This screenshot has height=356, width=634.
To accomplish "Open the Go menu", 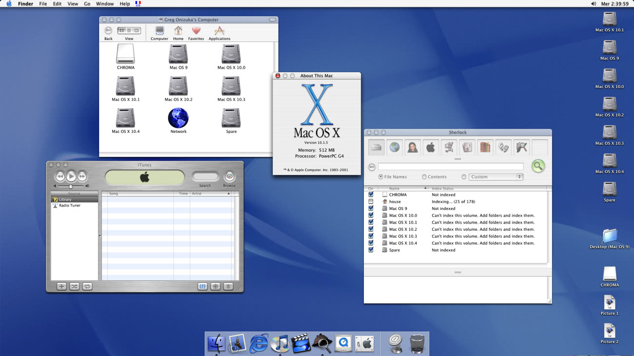I will (87, 4).
